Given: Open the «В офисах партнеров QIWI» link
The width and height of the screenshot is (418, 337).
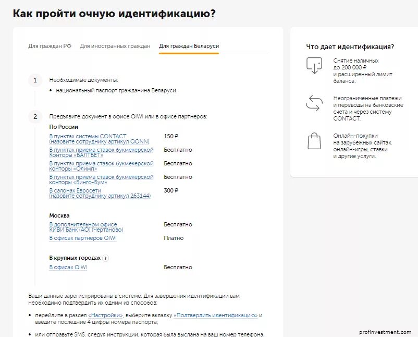Looking at the screenshot, I should pyautogui.click(x=83, y=238).
